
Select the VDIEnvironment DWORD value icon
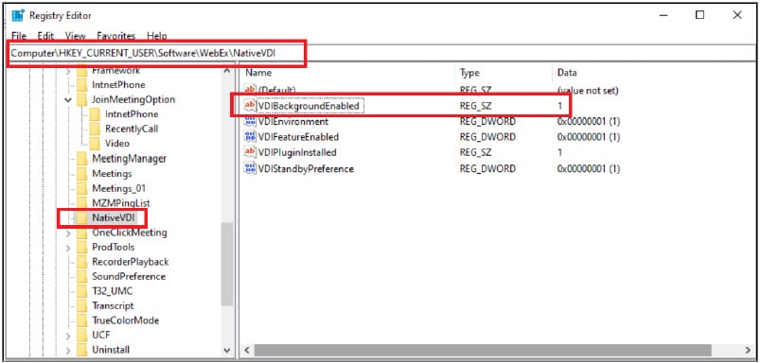[x=251, y=121]
